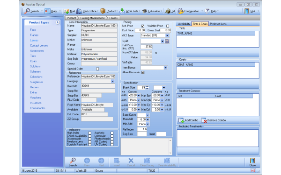281x175 pixels.
Task: Click the Full Price input field
Action: coord(147,47)
